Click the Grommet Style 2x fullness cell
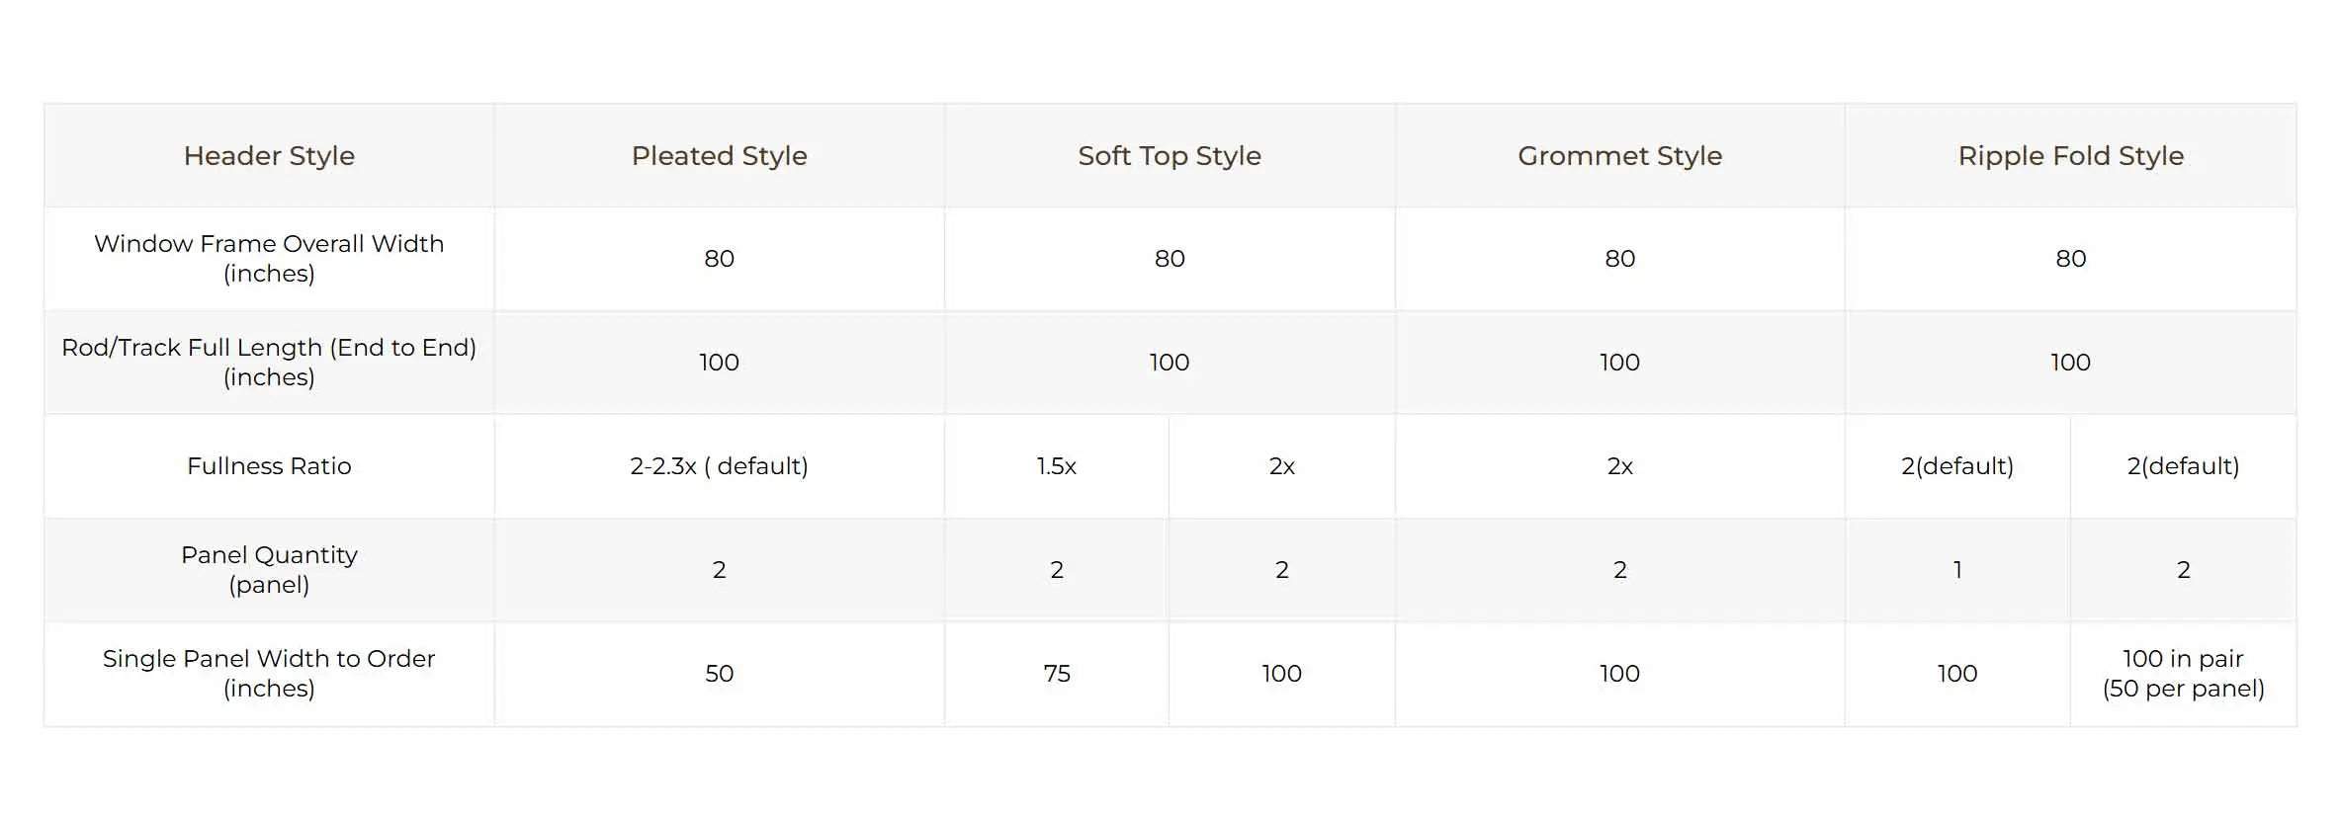Screen dimensions: 2342x818 1619,466
